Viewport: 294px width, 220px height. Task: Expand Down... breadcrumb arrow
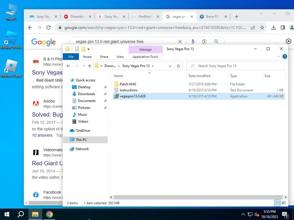tap(119, 66)
